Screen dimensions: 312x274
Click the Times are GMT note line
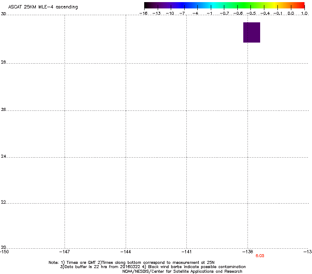[132, 263]
